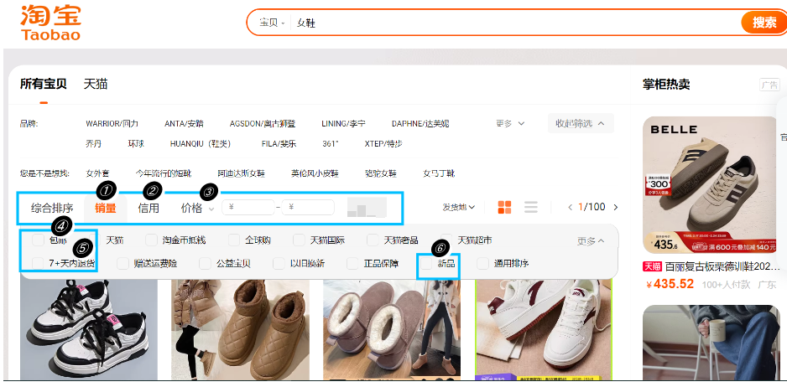The image size is (787, 387).
Task: Filter by brand HUANQIU（鞋类）
Action: [x=201, y=144]
